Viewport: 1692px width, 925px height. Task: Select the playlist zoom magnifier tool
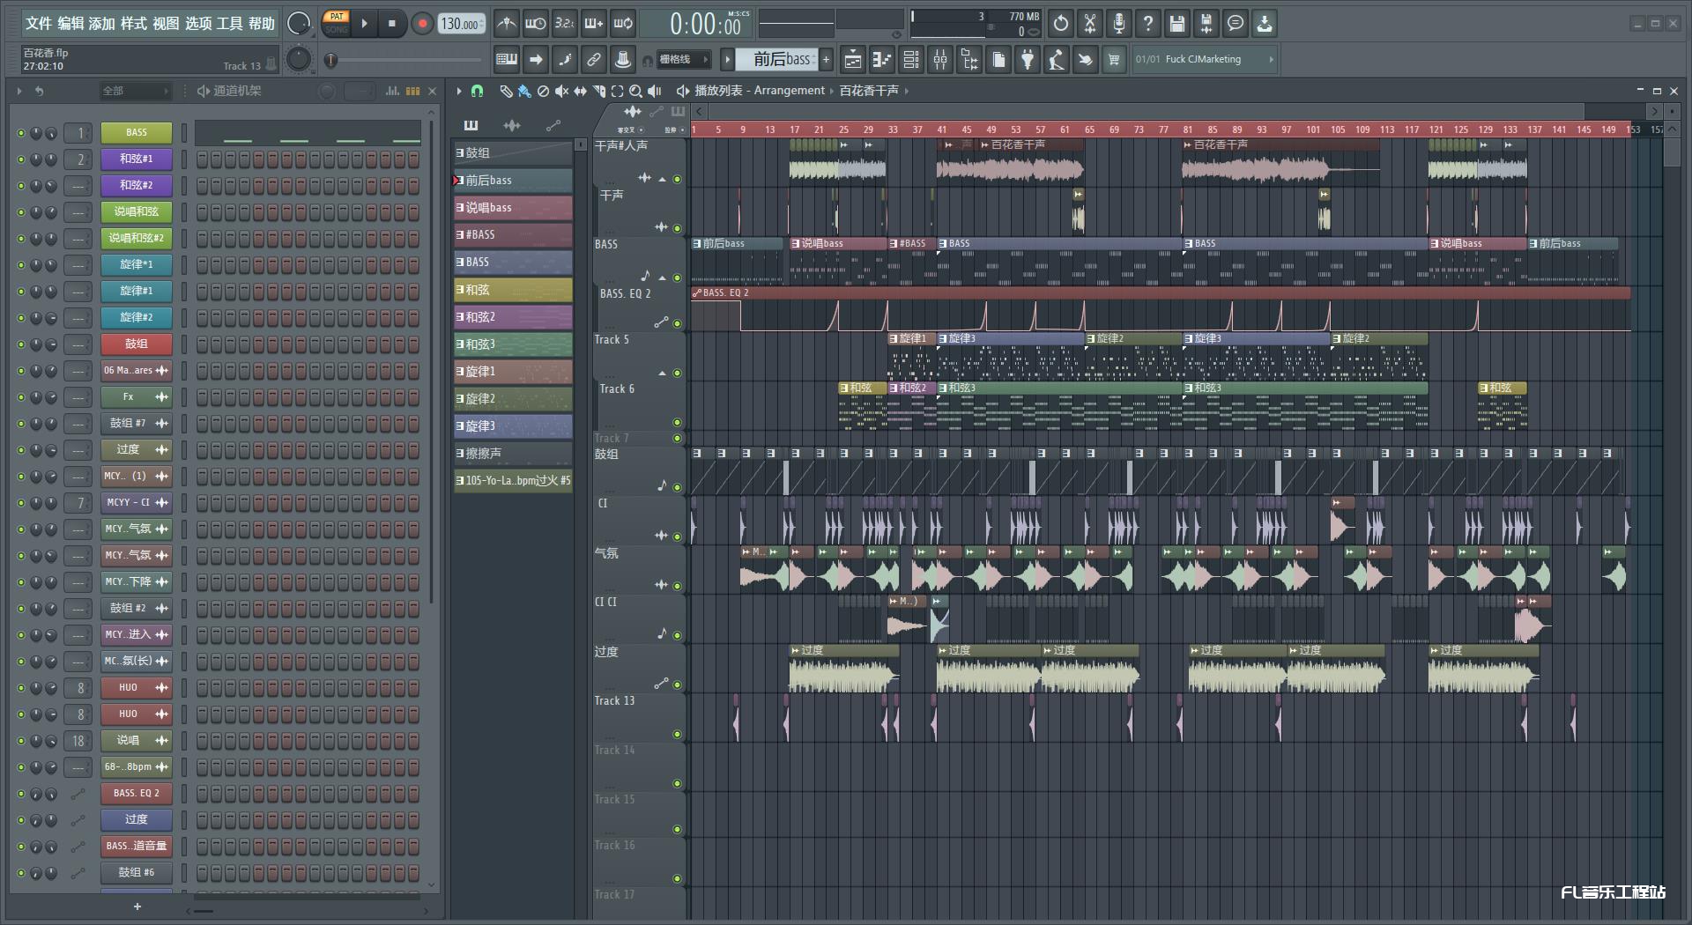click(635, 91)
